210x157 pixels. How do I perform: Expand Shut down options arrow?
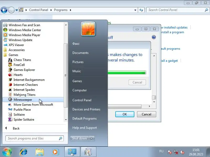pyautogui.click(x=92, y=138)
